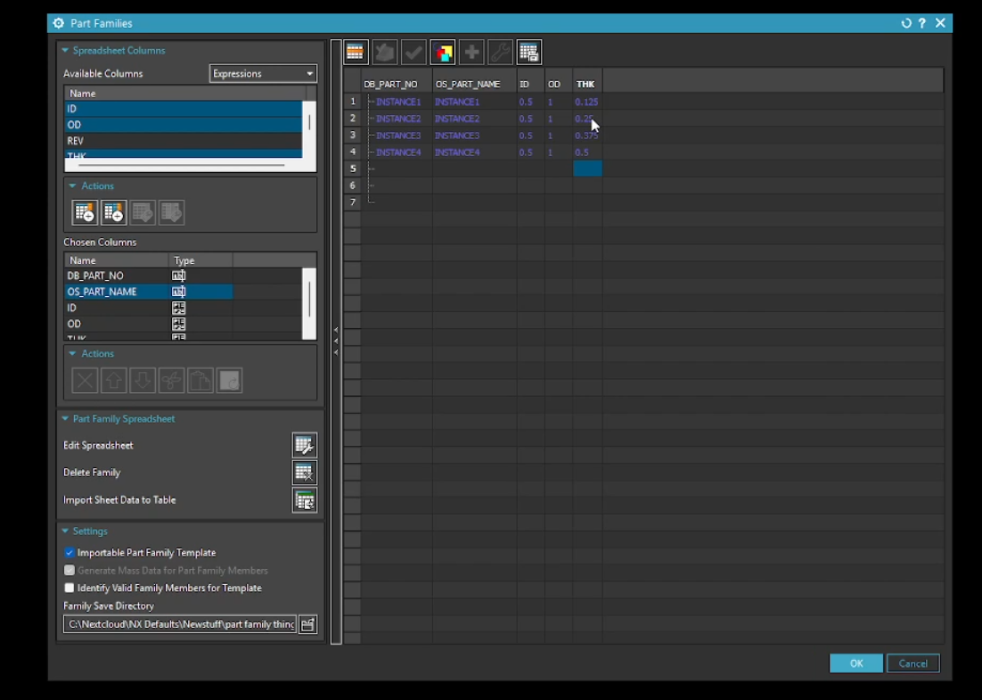This screenshot has height=700, width=982.
Task: Select the highlighted THK cell in row 5
Action: click(x=587, y=169)
